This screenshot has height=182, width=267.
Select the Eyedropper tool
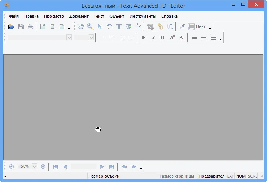tap(182, 26)
